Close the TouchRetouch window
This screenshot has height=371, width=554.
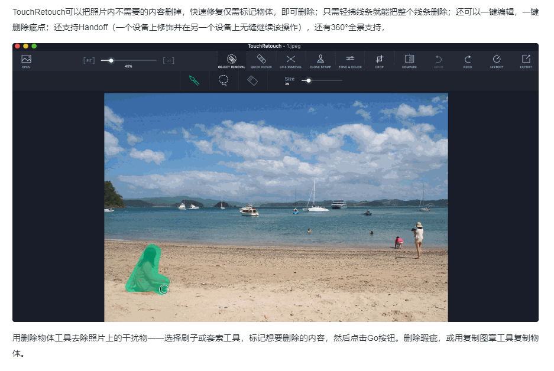point(17,46)
